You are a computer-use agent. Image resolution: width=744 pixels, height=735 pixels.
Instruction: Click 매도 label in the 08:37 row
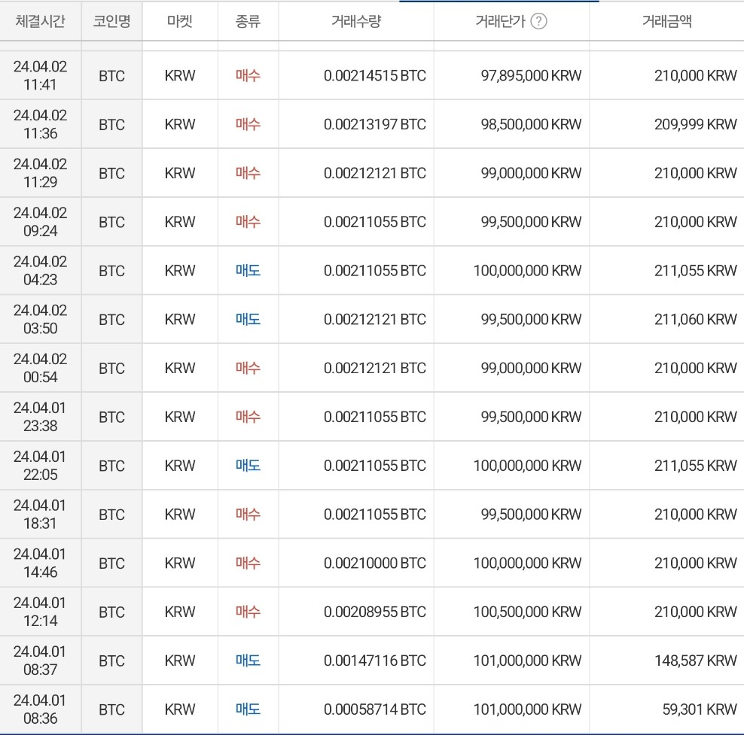249,661
